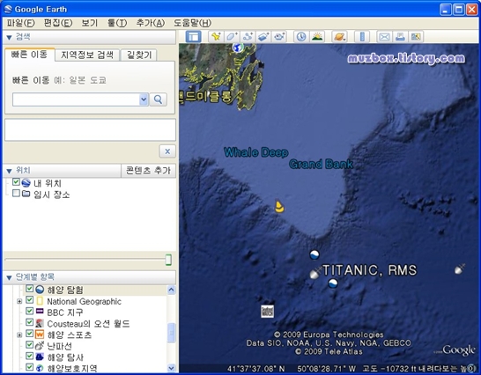Click the ocean expedition marker above Titanic

coord(314,254)
